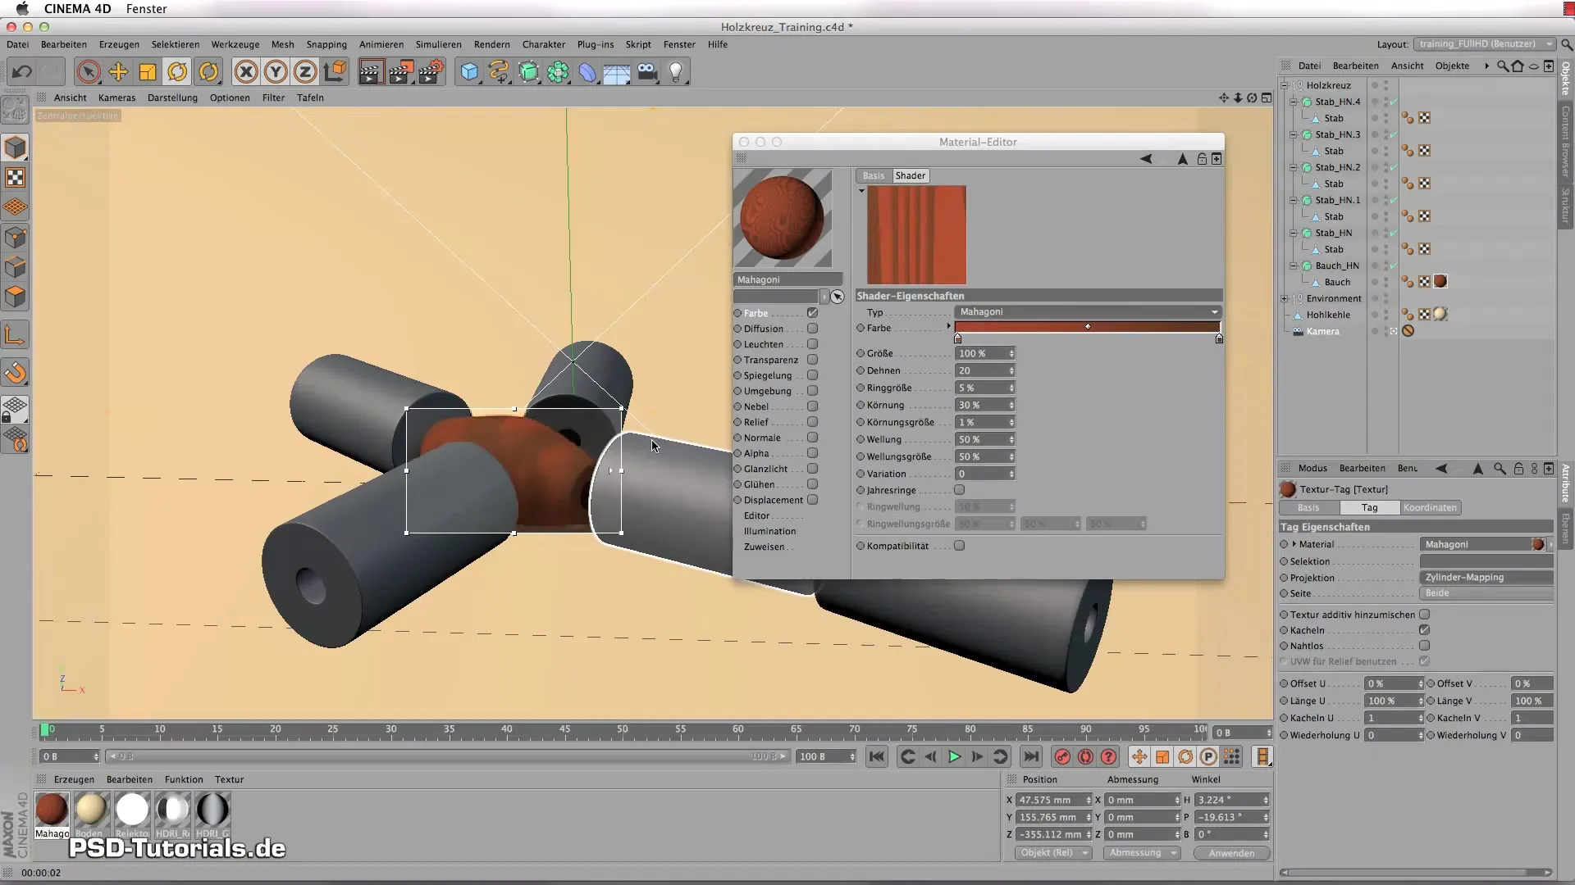This screenshot has width=1575, height=885.
Task: Go to the end of animation
Action: [1031, 756]
